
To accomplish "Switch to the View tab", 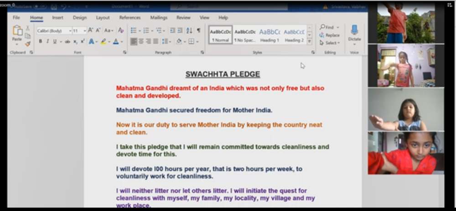I will pos(204,17).
